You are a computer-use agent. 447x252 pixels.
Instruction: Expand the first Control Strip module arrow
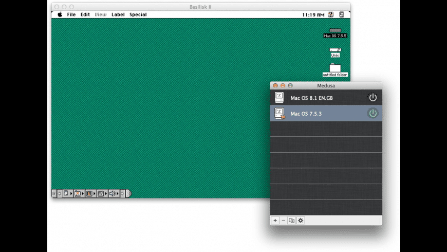coord(71,193)
